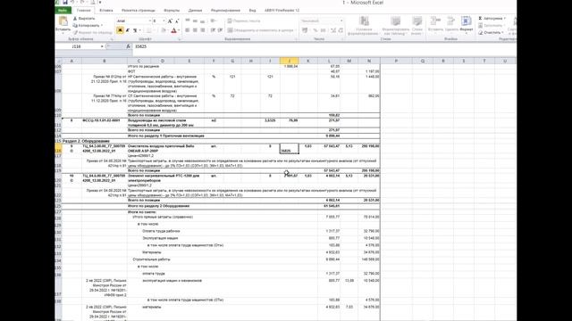This screenshot has width=572, height=321.
Task: Click the Insert Function fx icon
Action: click(x=128, y=46)
